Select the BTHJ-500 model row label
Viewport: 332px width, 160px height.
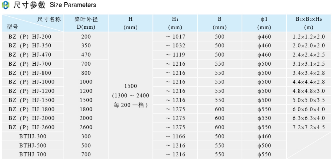pyautogui.click(x=33, y=145)
